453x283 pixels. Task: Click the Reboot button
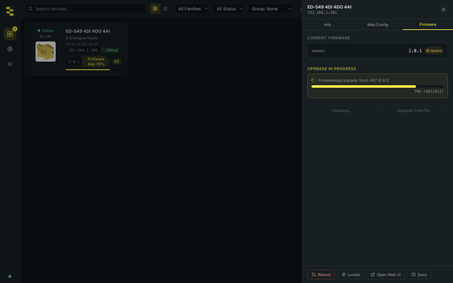tap(321, 275)
